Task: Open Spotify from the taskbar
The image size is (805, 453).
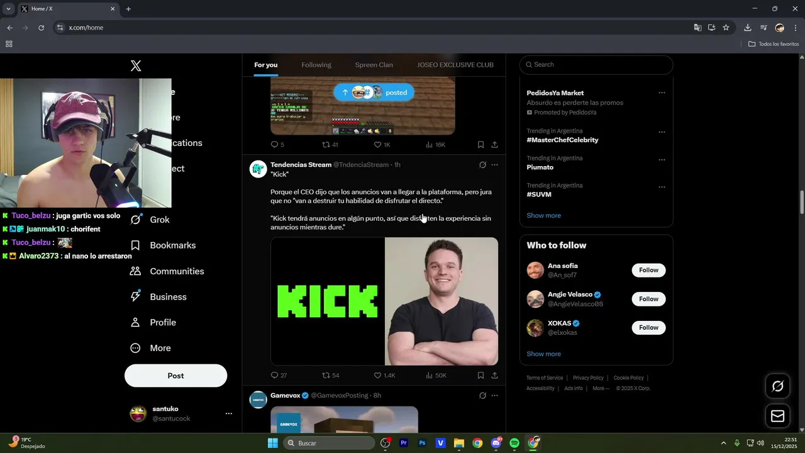Action: (x=514, y=443)
